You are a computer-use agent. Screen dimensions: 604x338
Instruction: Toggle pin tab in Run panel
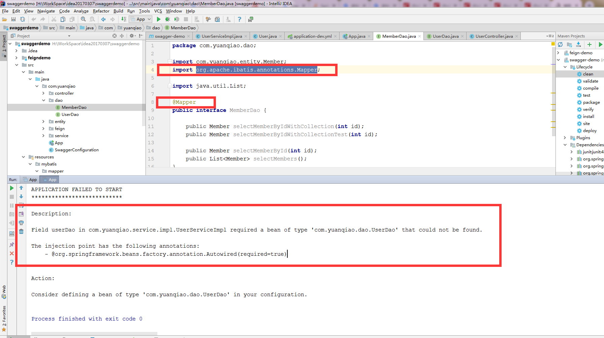12,245
